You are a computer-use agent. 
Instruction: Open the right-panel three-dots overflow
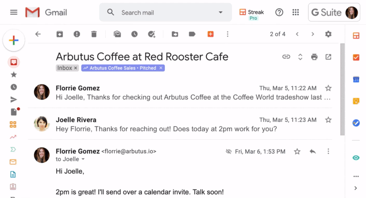[x=356, y=176]
